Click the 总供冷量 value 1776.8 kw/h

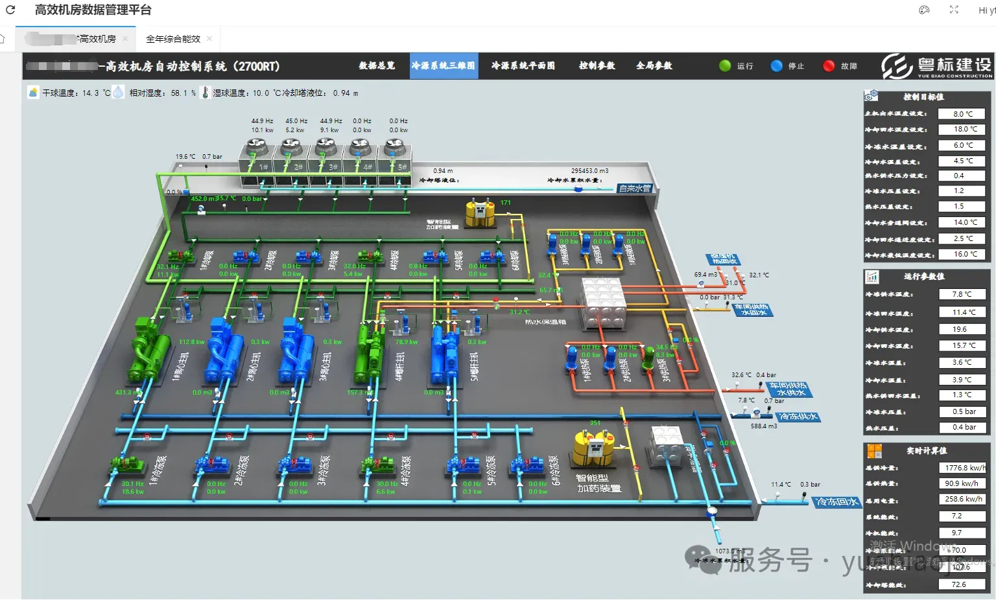(963, 468)
